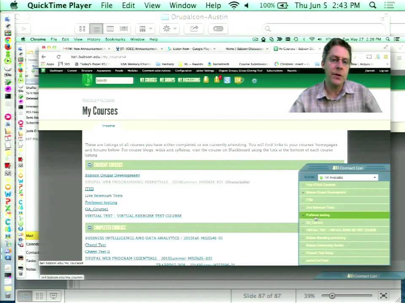Open the Configuration admin menu item
405x303 pixels.
183,71
